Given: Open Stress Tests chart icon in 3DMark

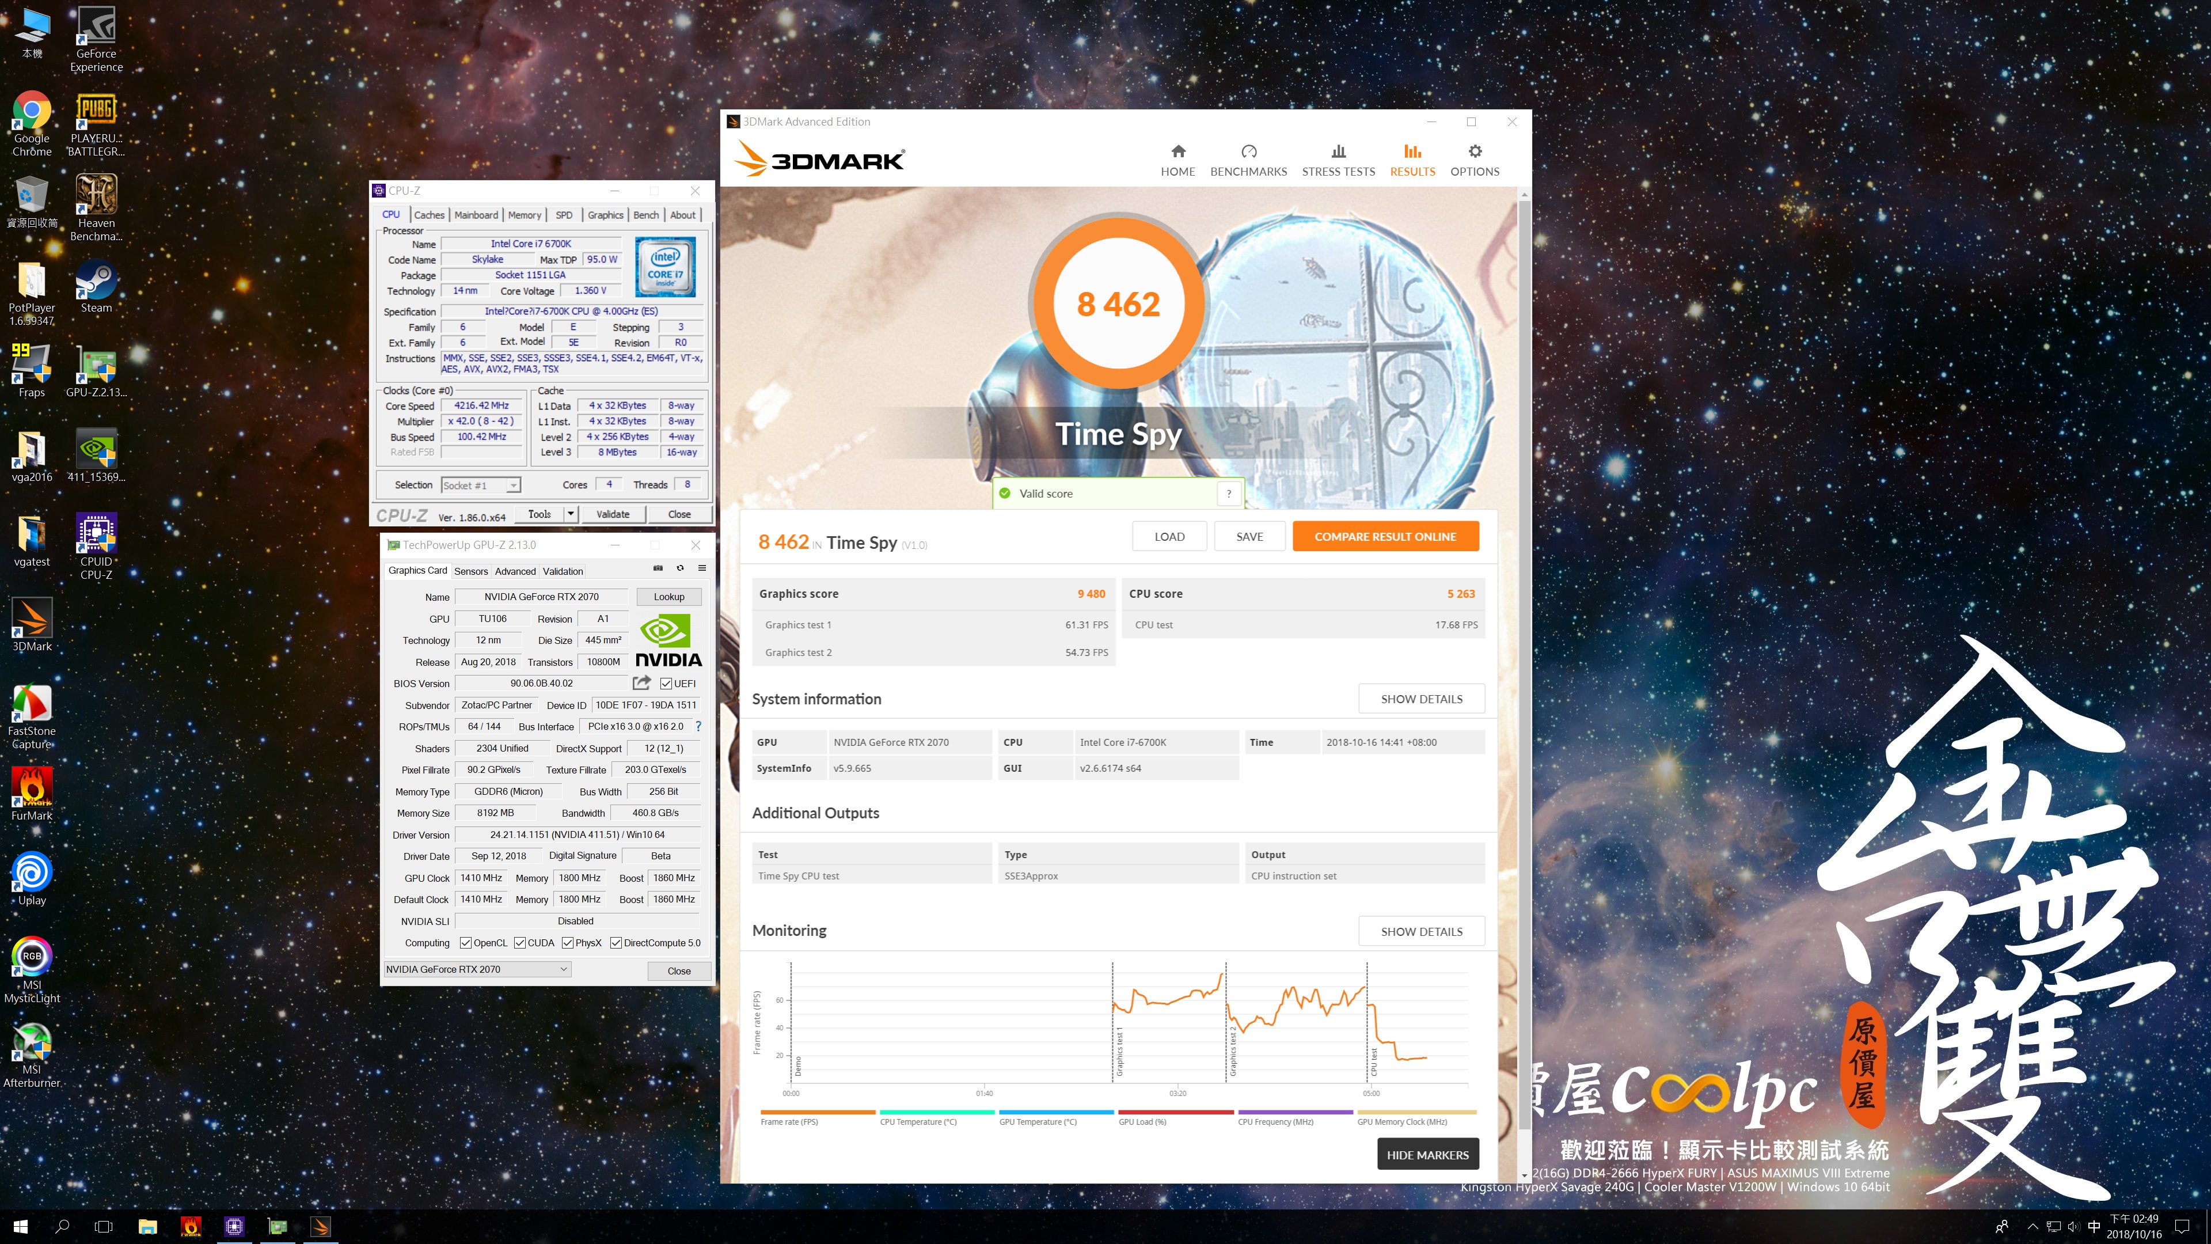Looking at the screenshot, I should [x=1338, y=152].
